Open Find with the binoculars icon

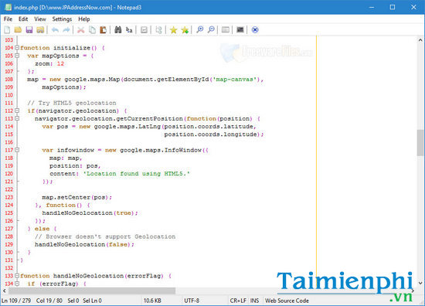click(118, 30)
